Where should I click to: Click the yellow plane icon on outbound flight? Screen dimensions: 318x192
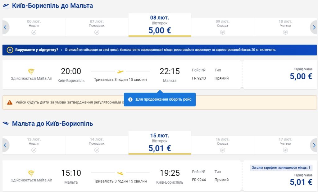pos(120,72)
